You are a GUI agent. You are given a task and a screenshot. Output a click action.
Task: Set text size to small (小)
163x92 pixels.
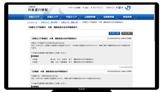[117, 7]
